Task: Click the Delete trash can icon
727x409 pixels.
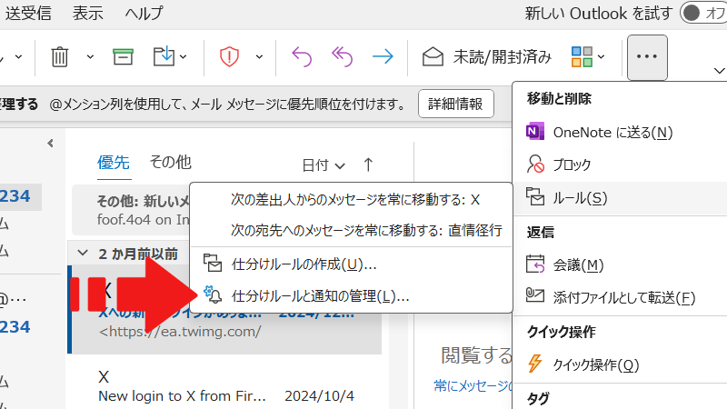Action: (x=60, y=56)
